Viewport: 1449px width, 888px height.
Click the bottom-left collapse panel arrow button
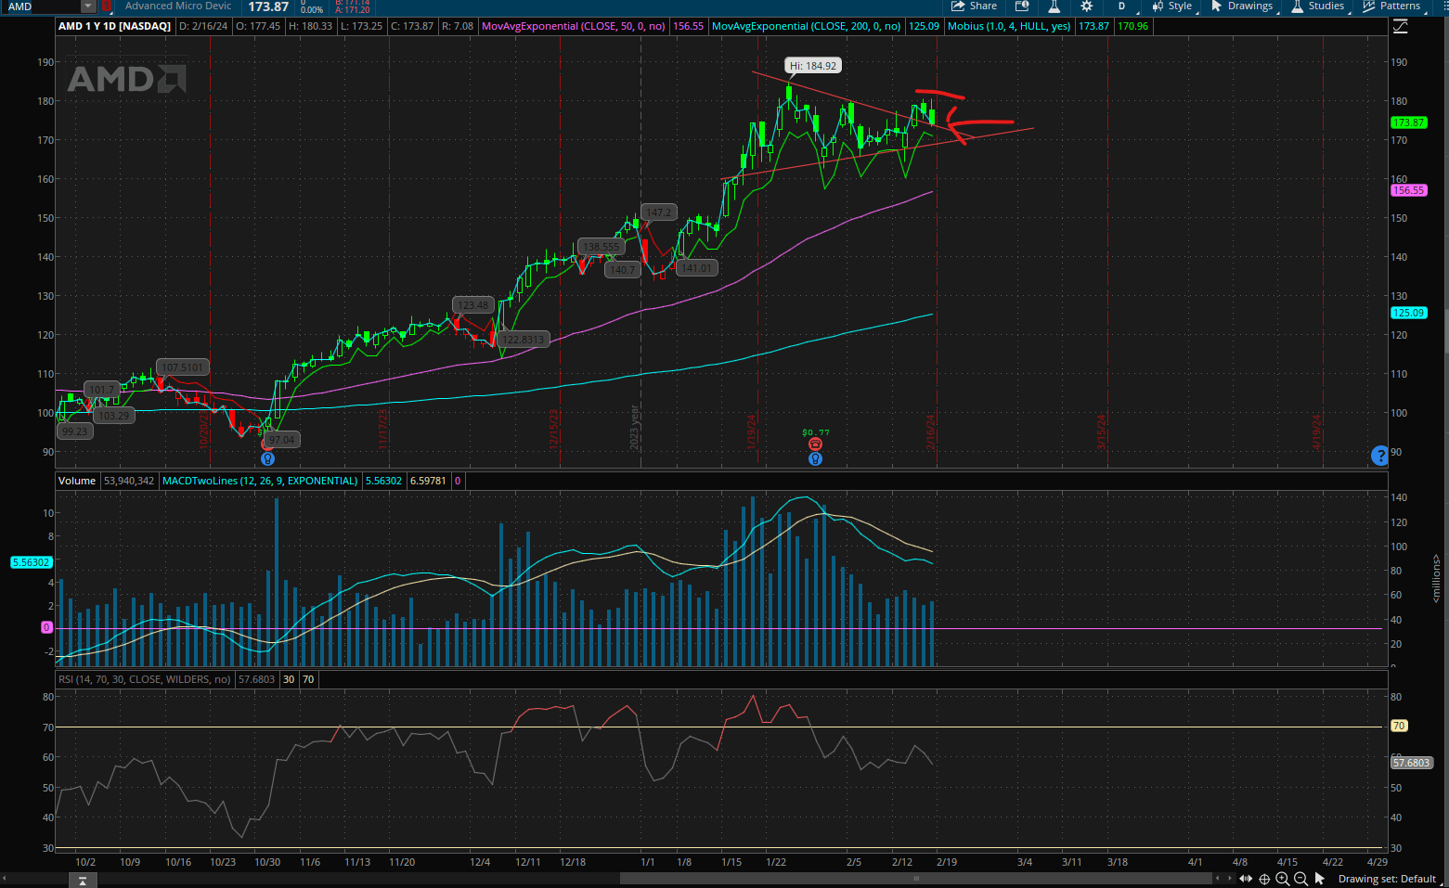pos(82,881)
